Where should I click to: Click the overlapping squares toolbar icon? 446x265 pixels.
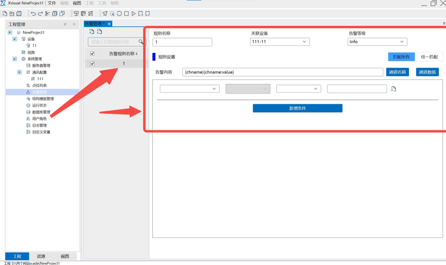[62, 14]
